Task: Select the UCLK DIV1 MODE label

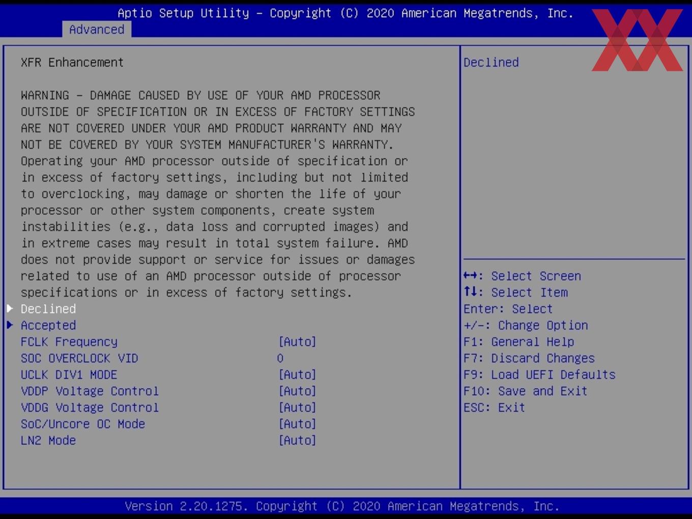Action: click(x=69, y=374)
